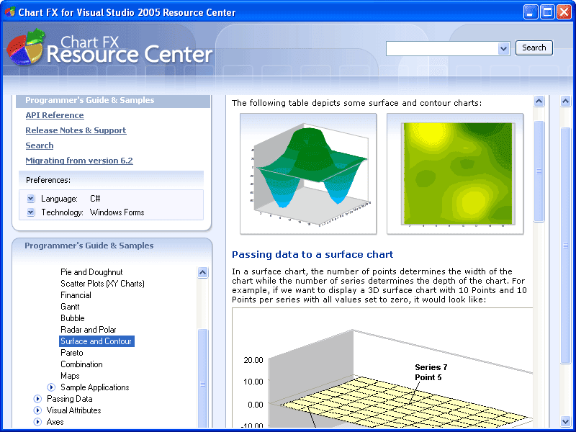Select Bubble topic

(x=73, y=318)
